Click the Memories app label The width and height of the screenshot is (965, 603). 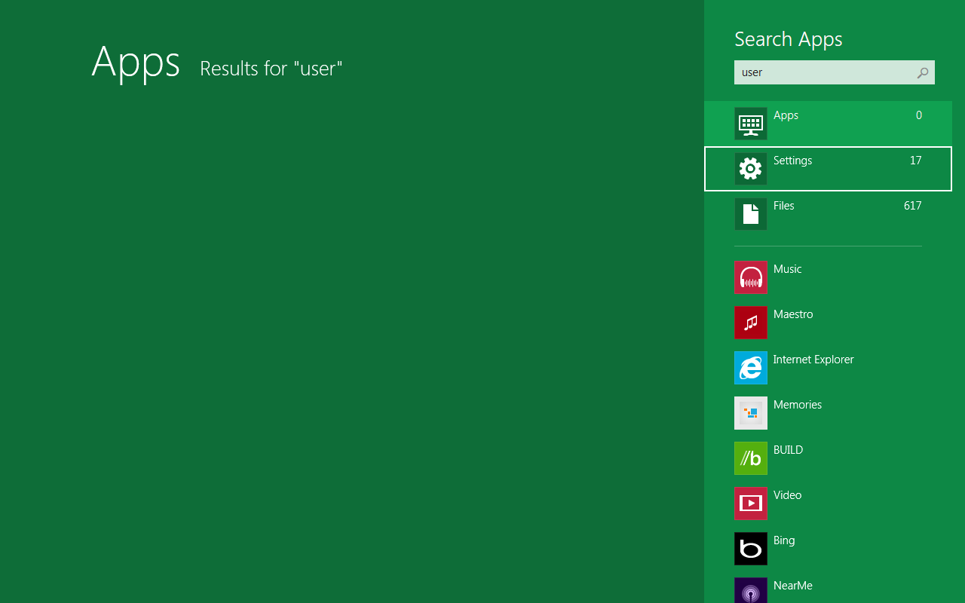[798, 405]
